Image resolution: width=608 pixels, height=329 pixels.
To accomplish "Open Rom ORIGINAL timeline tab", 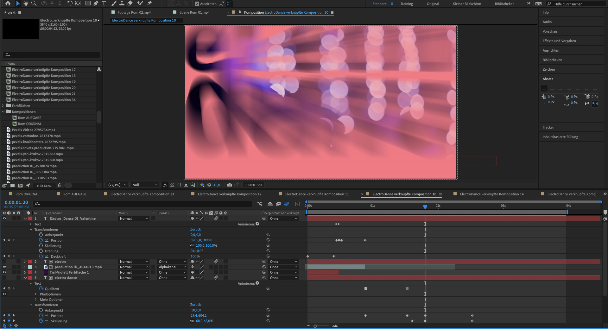I will [x=27, y=194].
